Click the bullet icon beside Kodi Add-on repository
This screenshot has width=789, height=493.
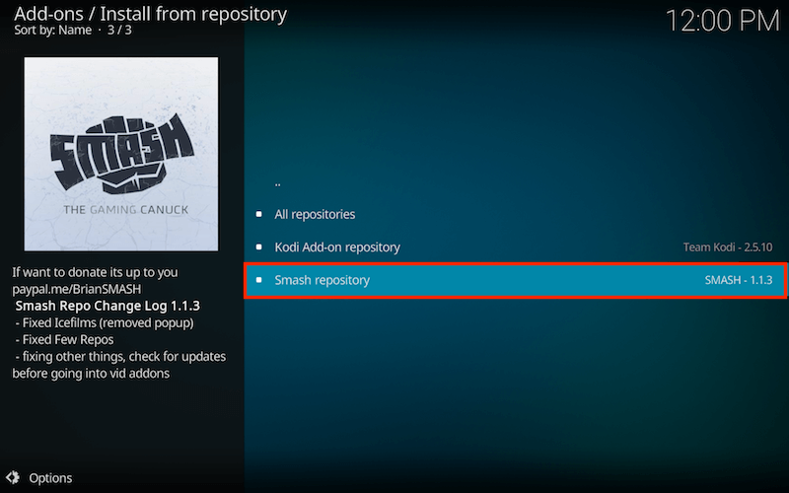(x=259, y=247)
